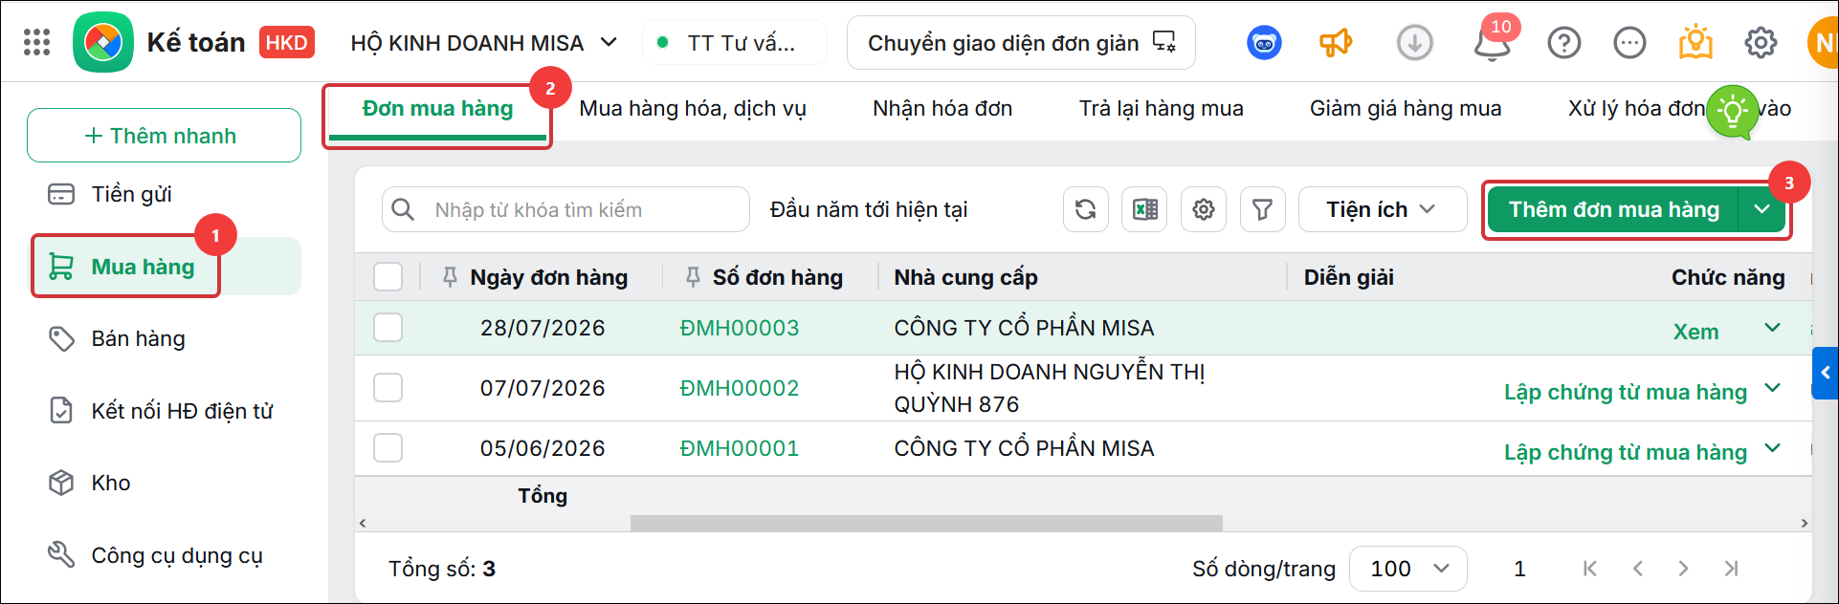Select Bán hàng in the sidebar
This screenshot has height=604, width=1839.
click(x=138, y=338)
